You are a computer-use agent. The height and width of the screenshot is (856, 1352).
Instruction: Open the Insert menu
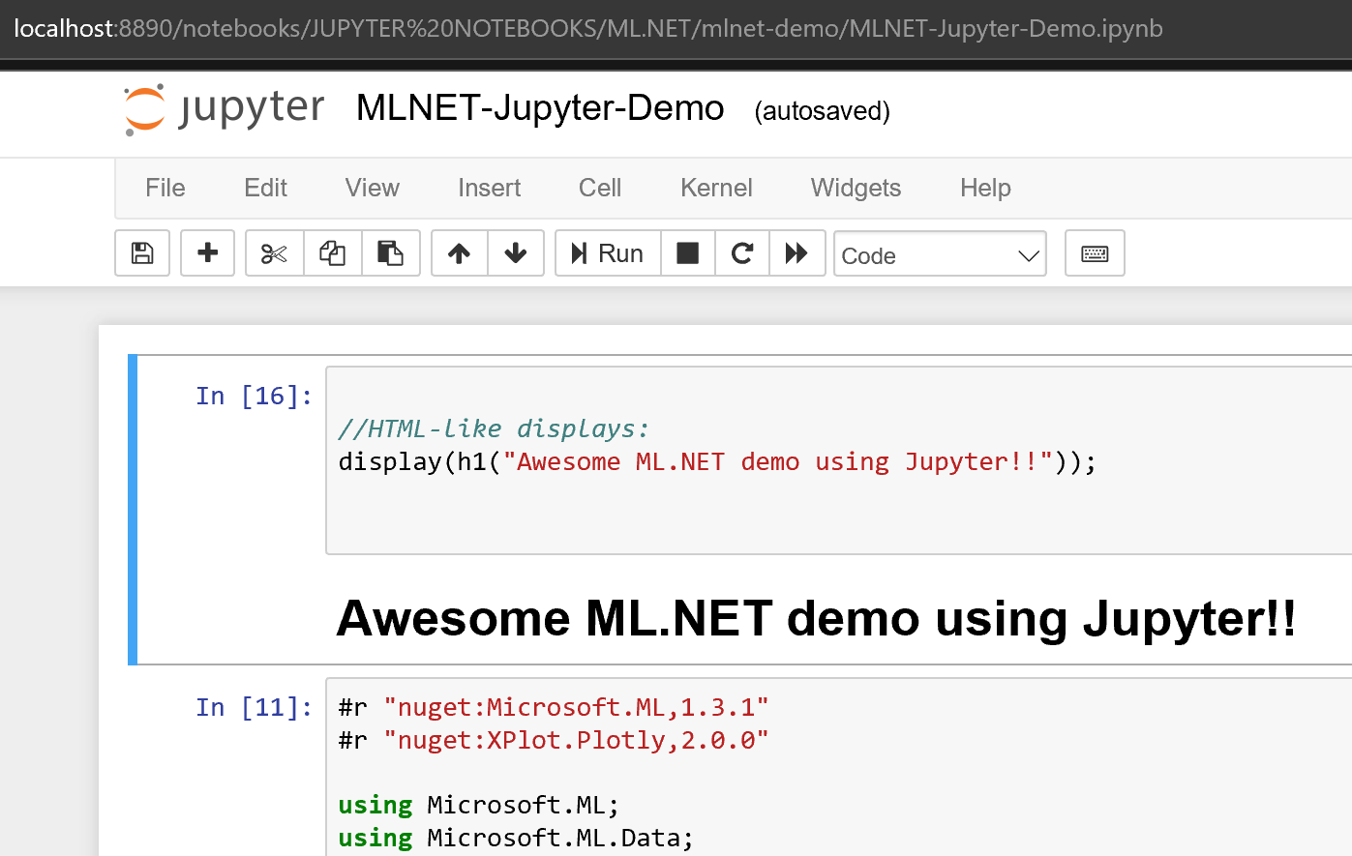[x=490, y=188]
